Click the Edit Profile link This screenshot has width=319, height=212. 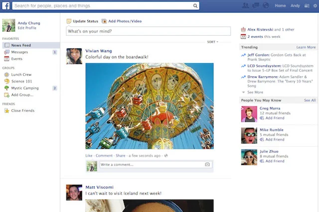pos(27,28)
